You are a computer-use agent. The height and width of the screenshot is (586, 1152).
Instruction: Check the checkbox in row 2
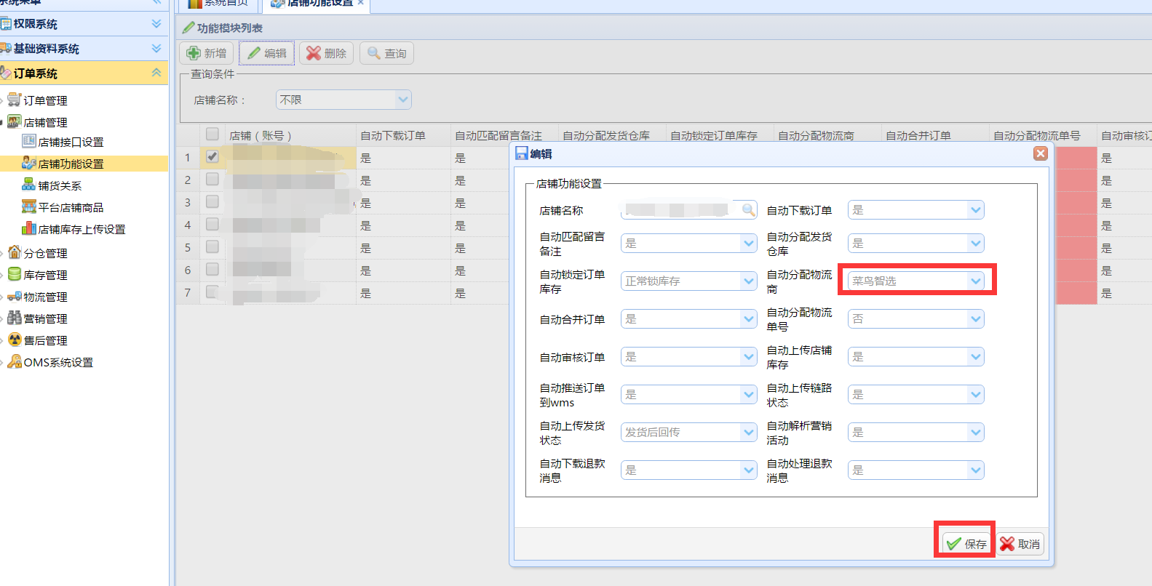tap(212, 179)
